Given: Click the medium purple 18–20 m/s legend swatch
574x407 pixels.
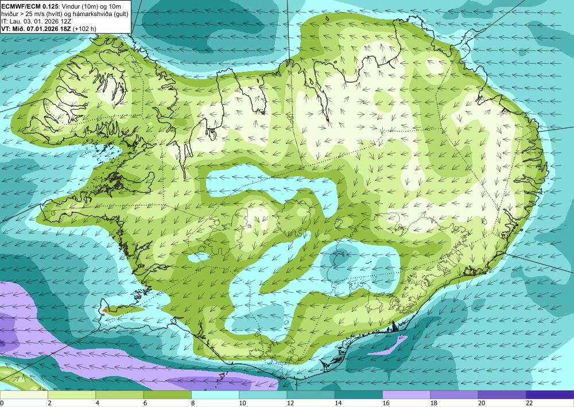Looking at the screenshot, I should point(454,394).
